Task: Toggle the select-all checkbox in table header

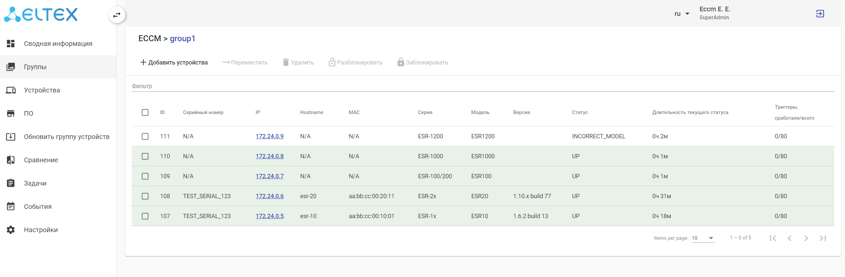Action: 145,112
